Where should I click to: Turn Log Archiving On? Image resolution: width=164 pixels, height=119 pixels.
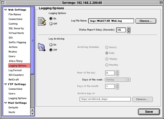tap(51, 45)
